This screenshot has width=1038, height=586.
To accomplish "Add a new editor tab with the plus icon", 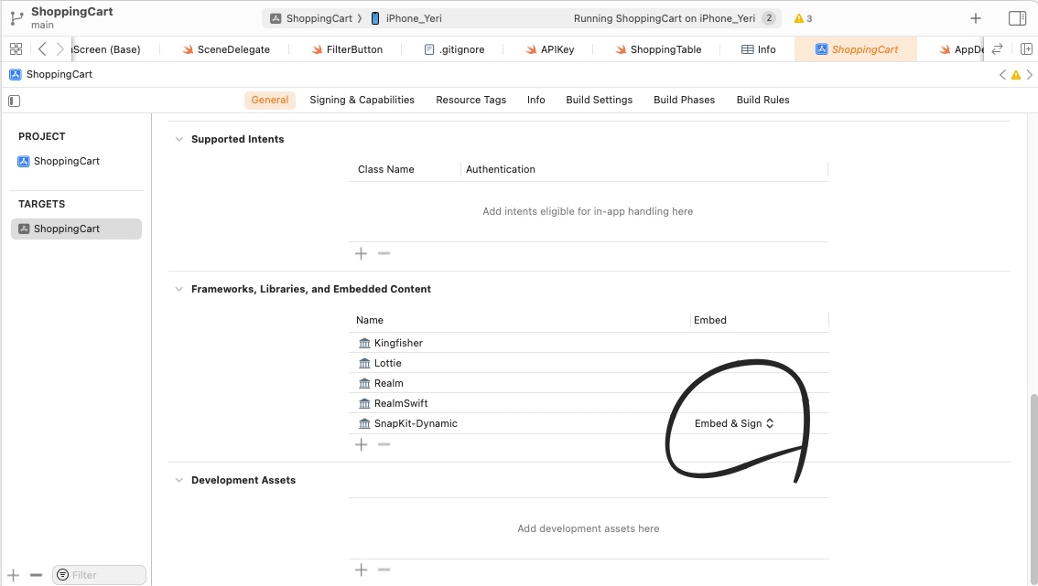I will pos(975,18).
